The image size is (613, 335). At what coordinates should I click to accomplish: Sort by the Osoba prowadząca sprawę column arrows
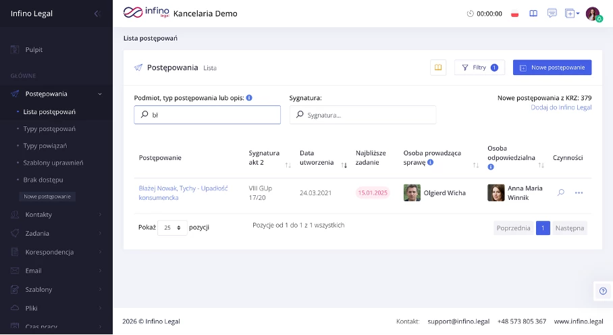pos(476,165)
